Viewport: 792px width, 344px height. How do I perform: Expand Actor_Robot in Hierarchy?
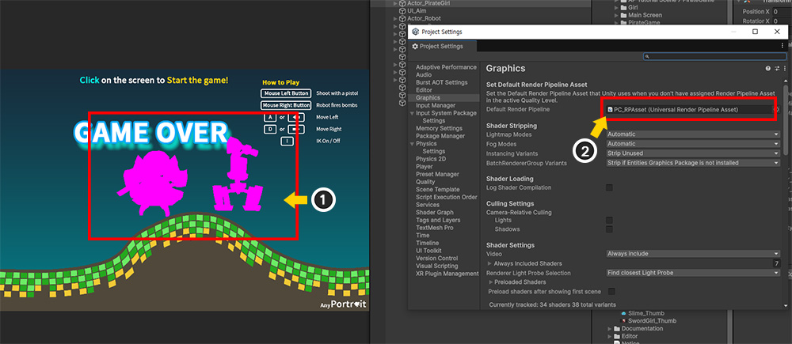[x=395, y=18]
